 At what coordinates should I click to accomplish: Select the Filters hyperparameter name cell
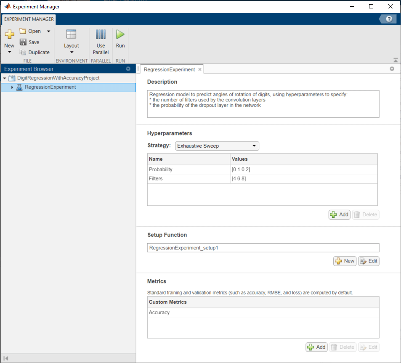(x=189, y=179)
